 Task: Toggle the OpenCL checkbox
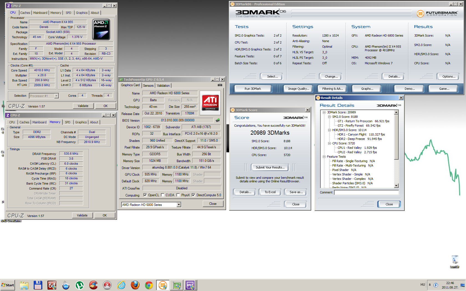point(145,195)
